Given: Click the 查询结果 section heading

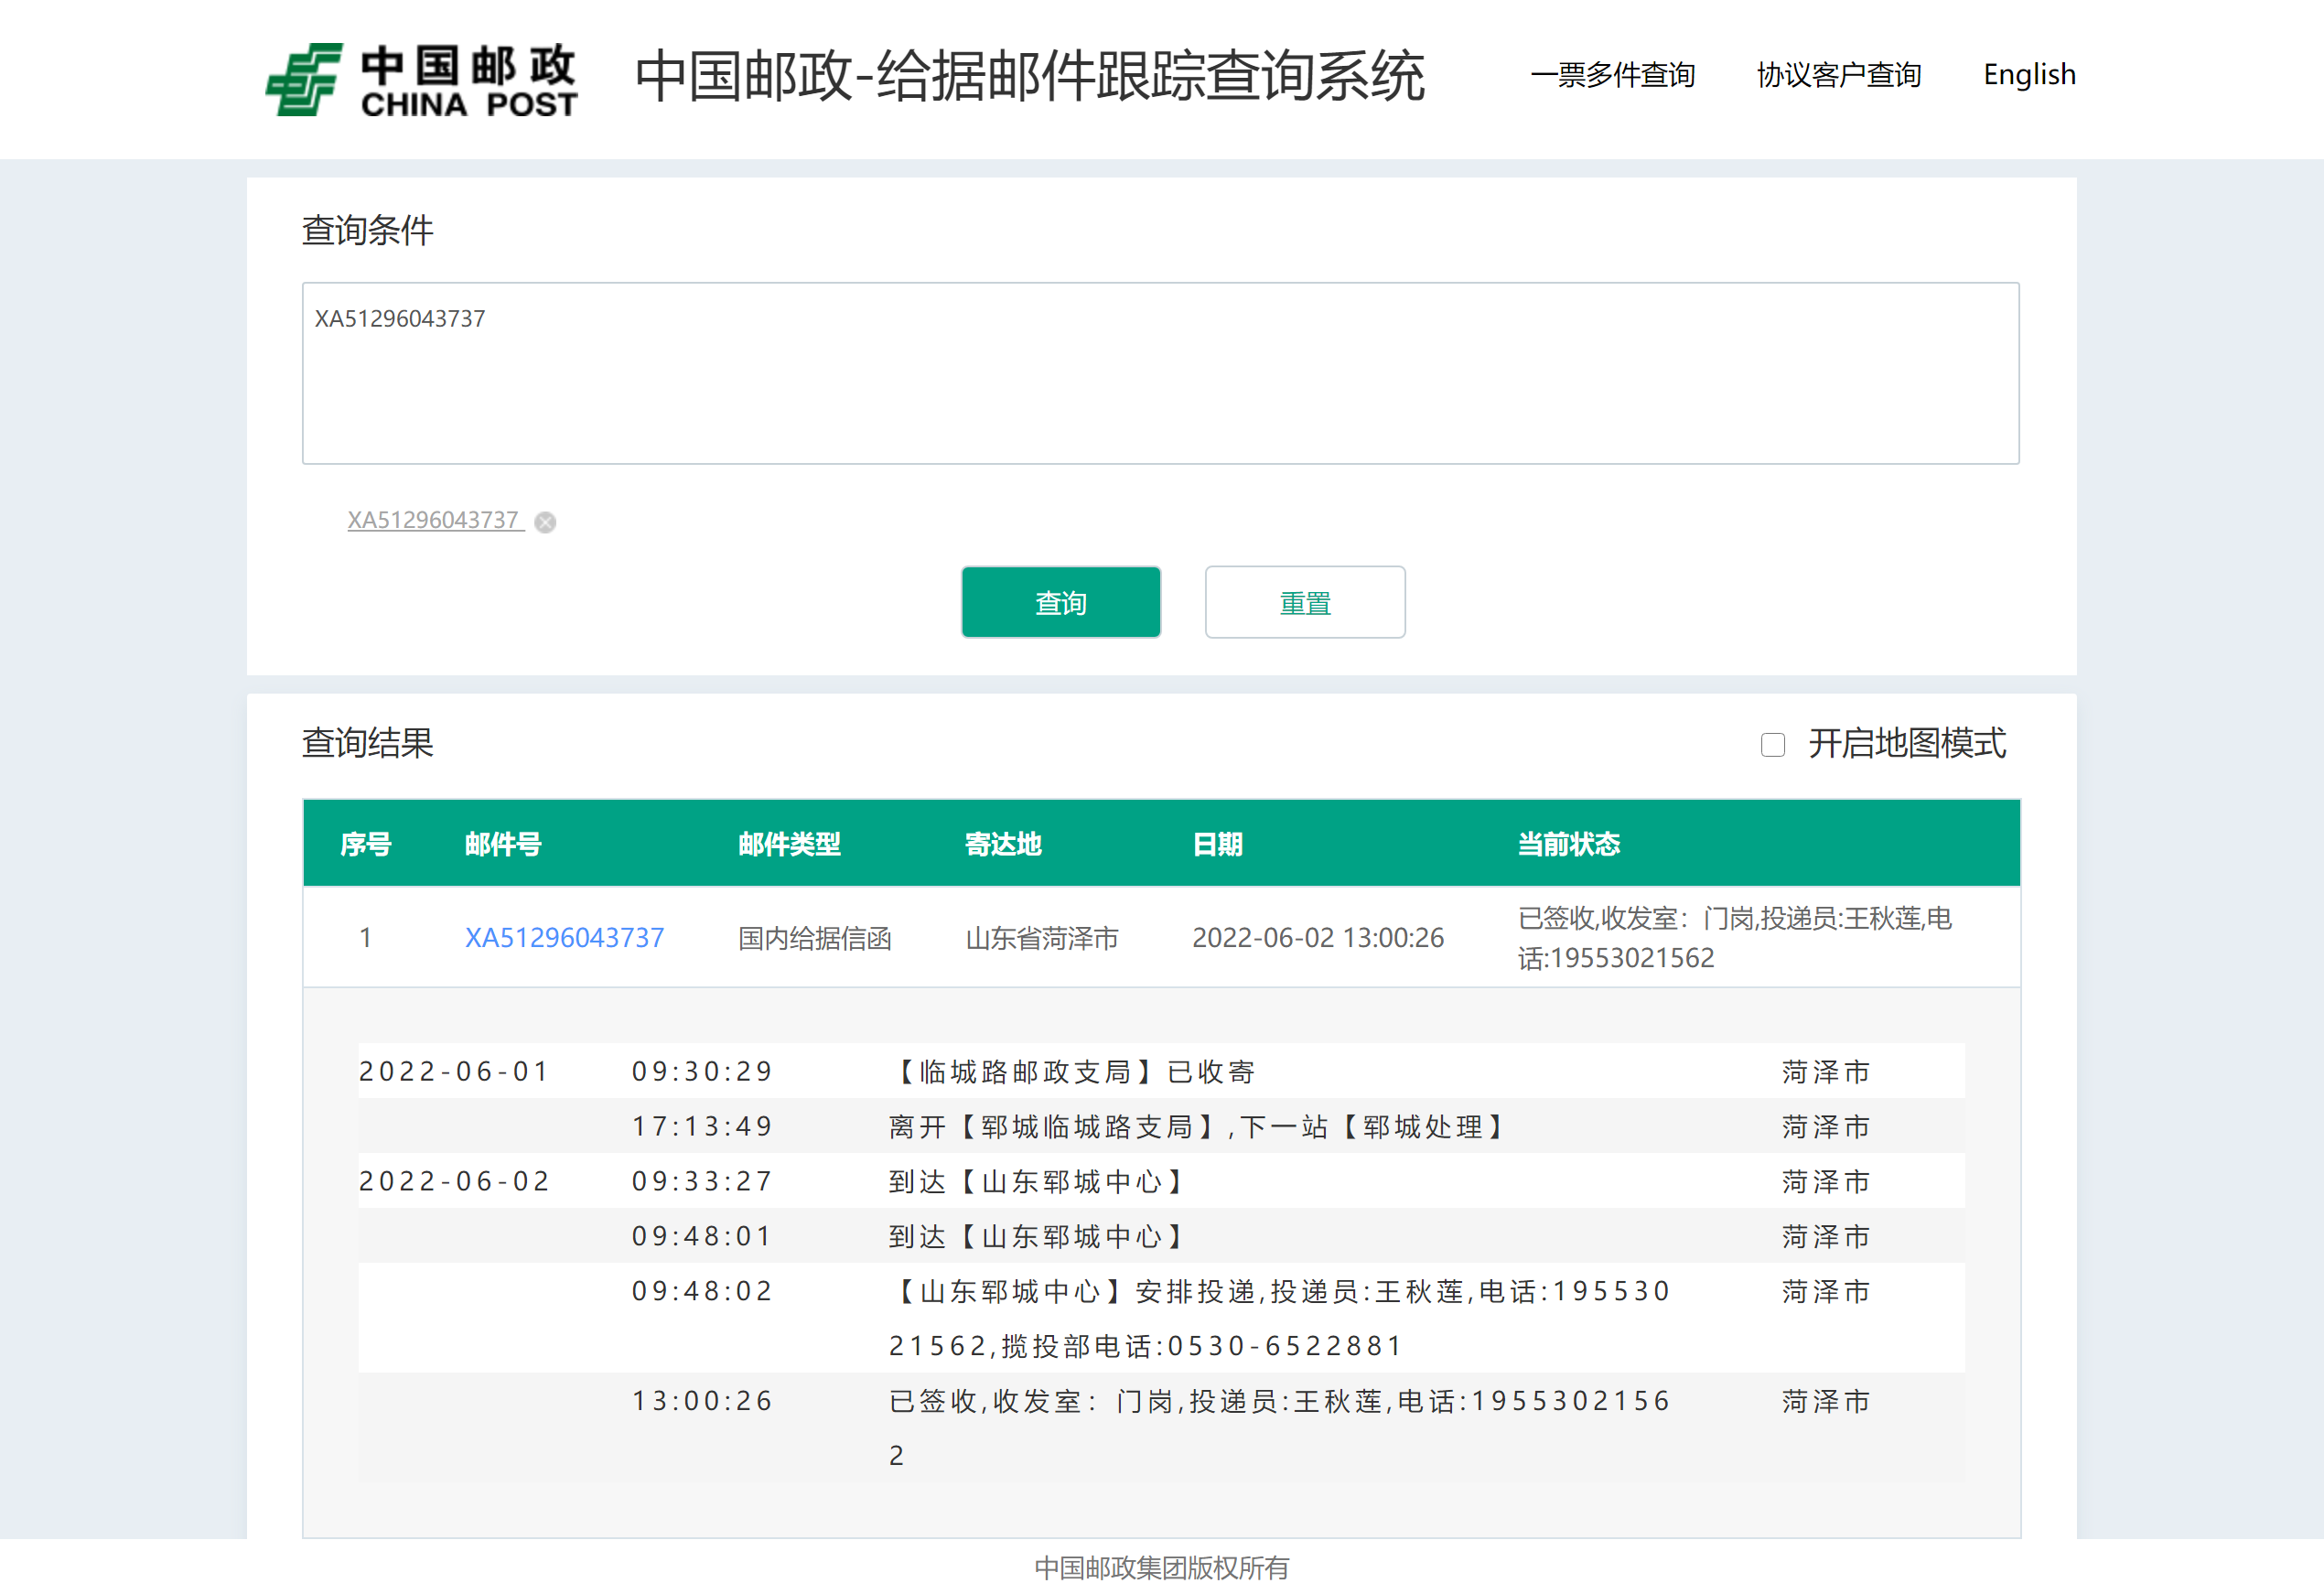Looking at the screenshot, I should pyautogui.click(x=367, y=743).
